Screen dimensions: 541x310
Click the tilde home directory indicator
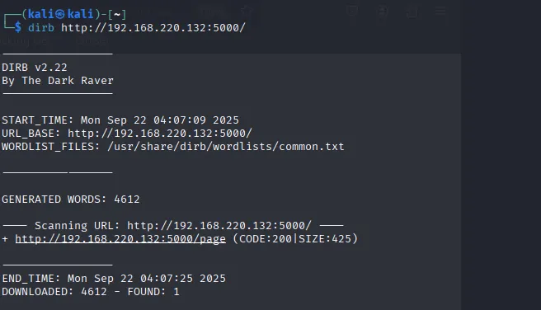point(117,15)
